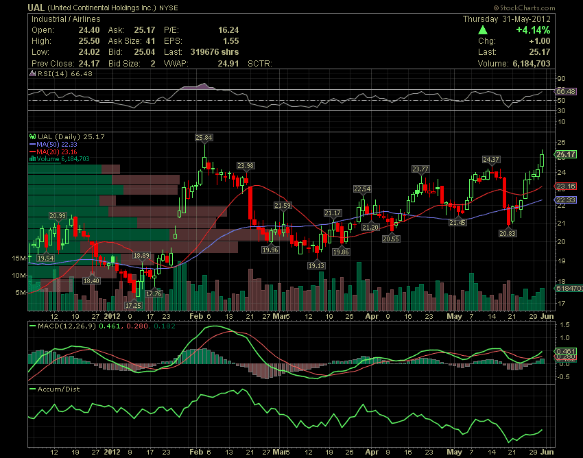The image size is (583, 458).
Task: Click the candlestick icon beside UAL (Daily)
Action: [33, 136]
